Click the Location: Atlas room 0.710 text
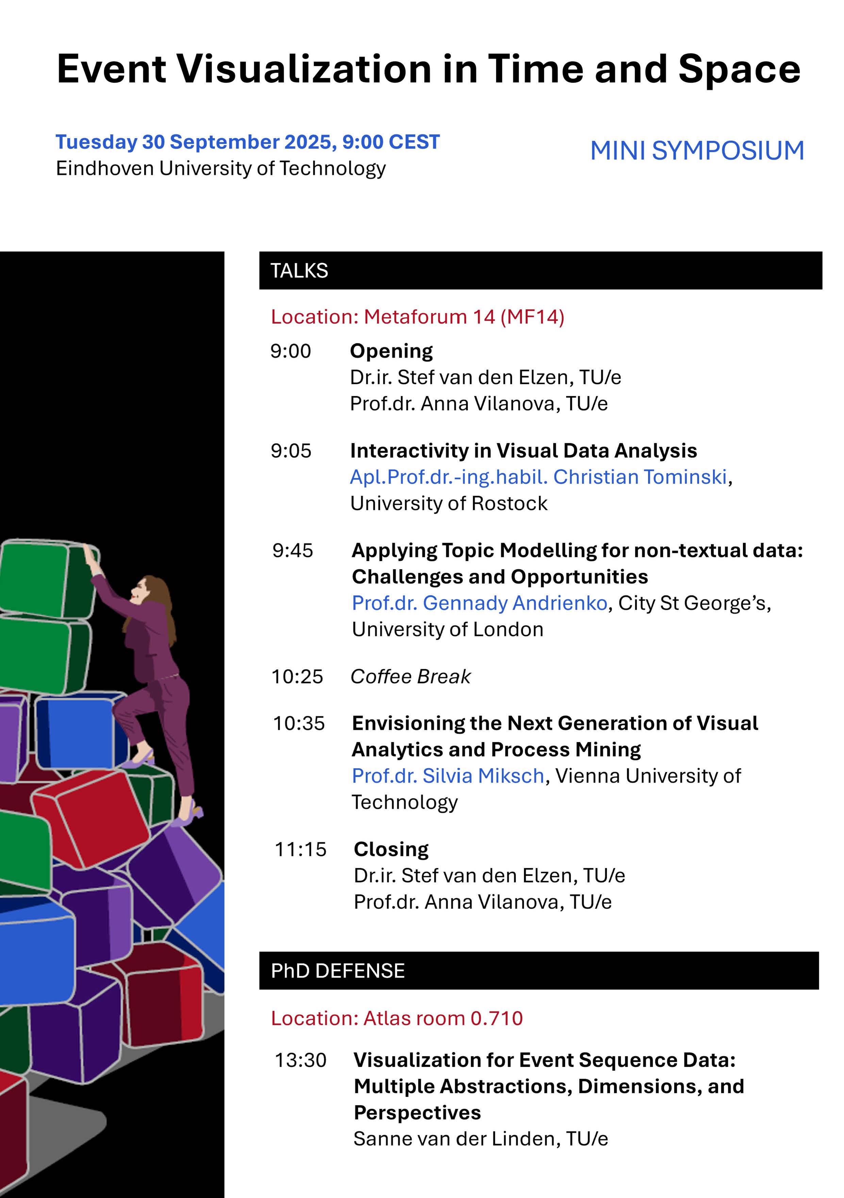844x1198 pixels. 396,1018
